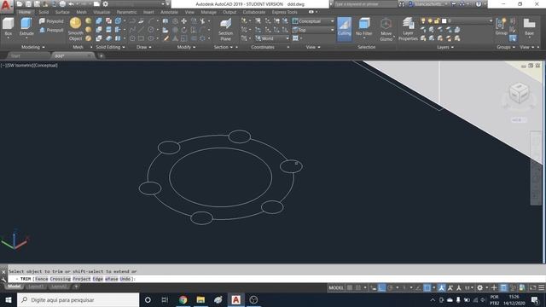Expand the Layers panel
This screenshot has height=307, width=546.
(x=445, y=47)
